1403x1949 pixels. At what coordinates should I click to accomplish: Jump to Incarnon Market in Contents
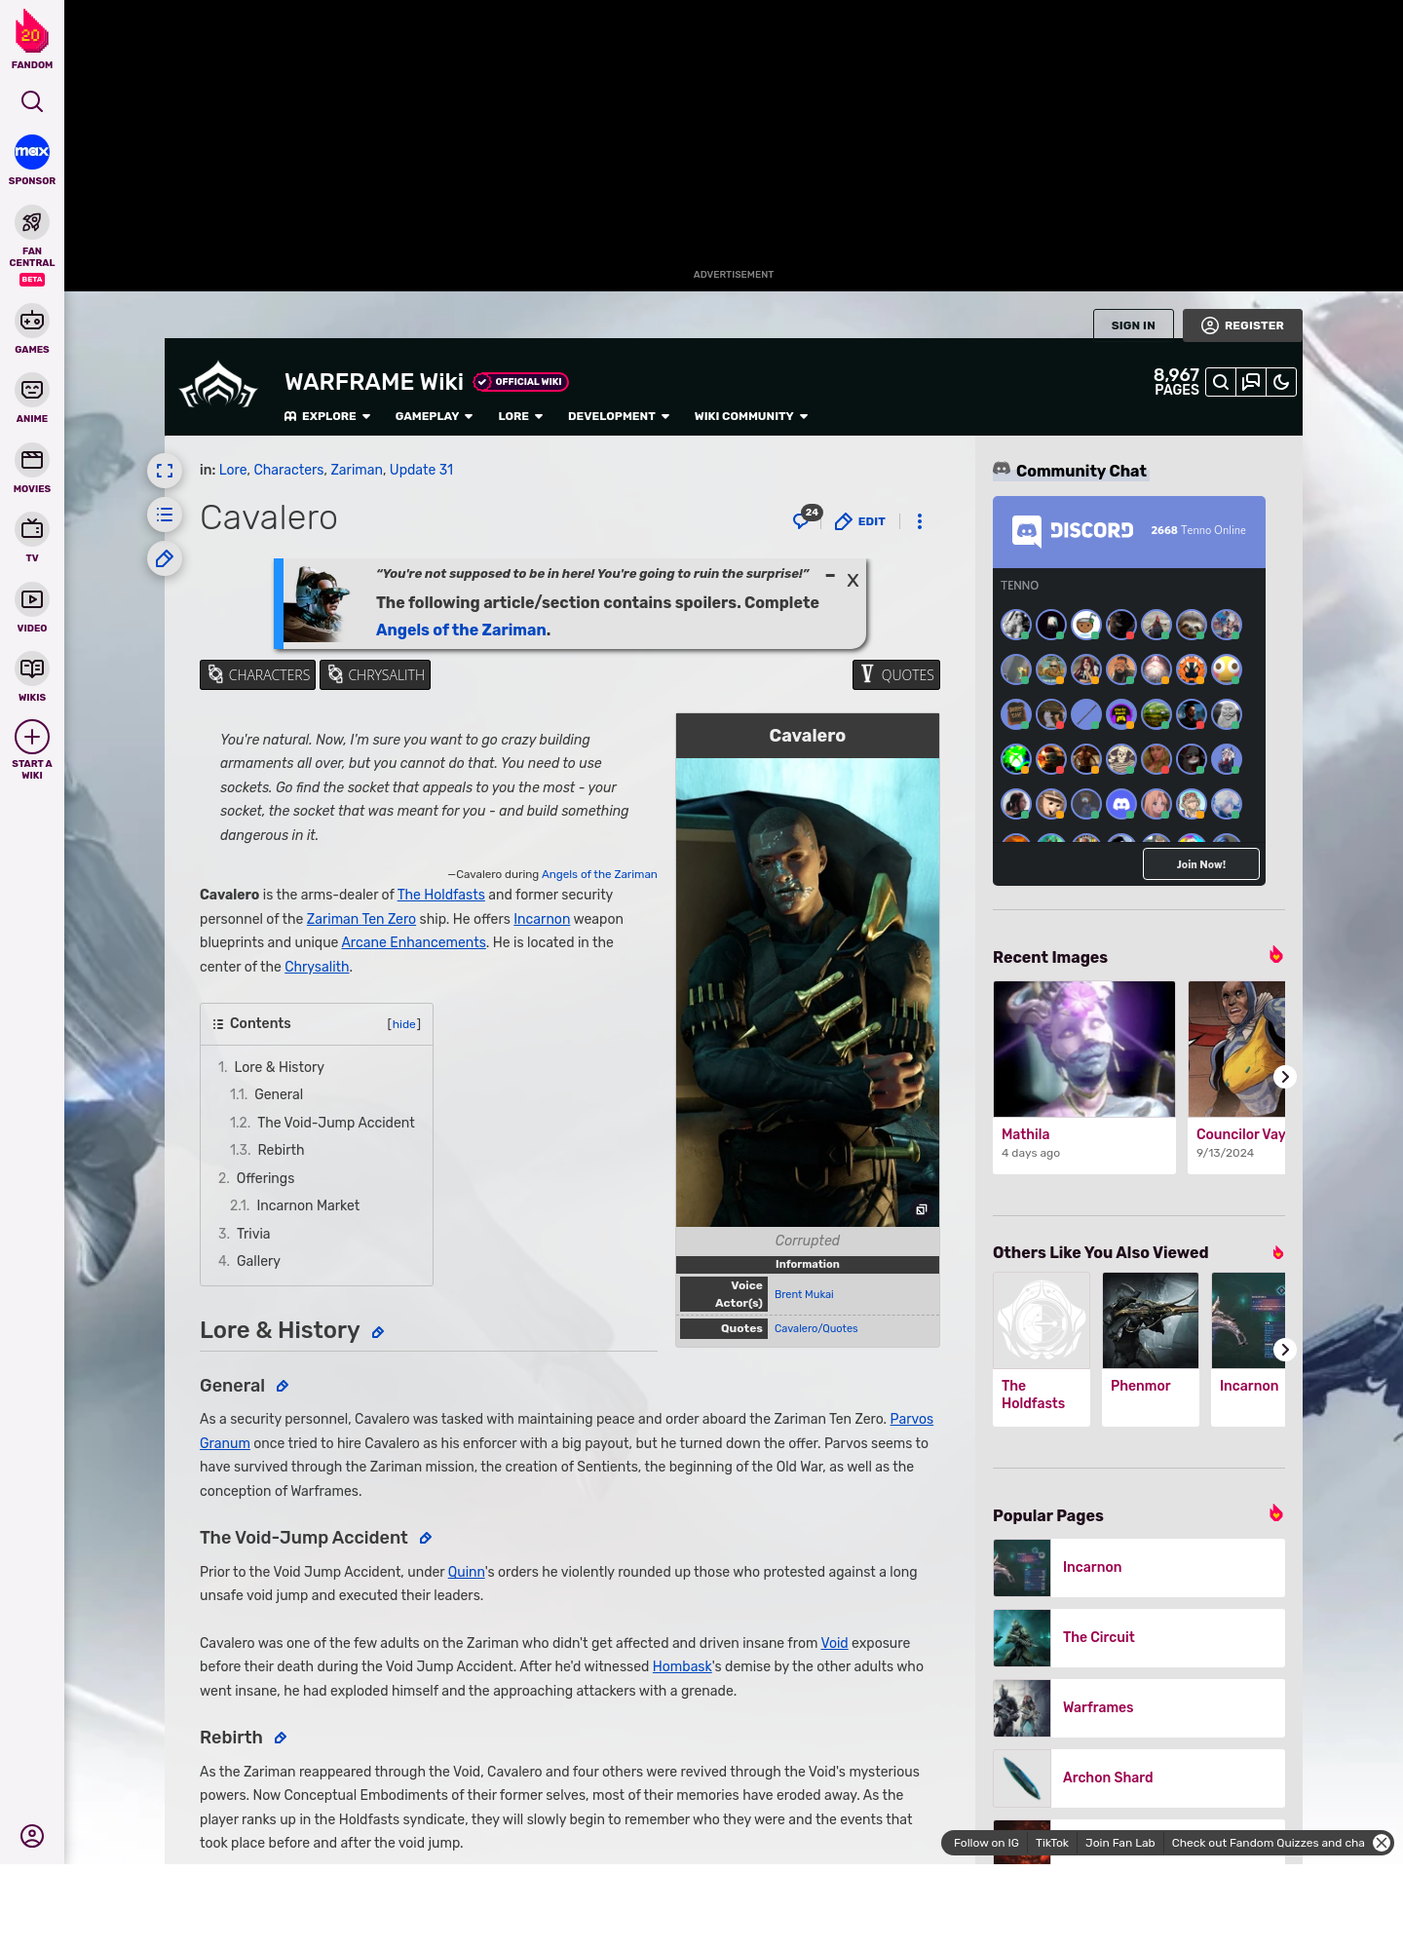308,1205
